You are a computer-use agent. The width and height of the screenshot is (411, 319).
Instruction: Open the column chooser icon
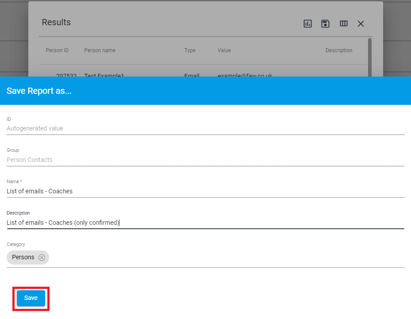pyautogui.click(x=344, y=24)
